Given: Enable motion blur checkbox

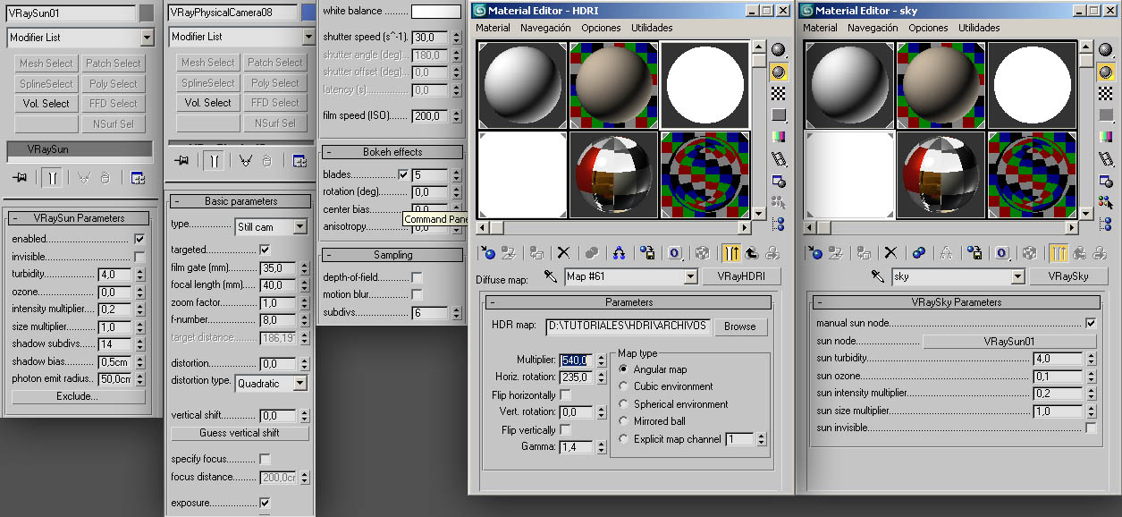Looking at the screenshot, I should coord(417,294).
